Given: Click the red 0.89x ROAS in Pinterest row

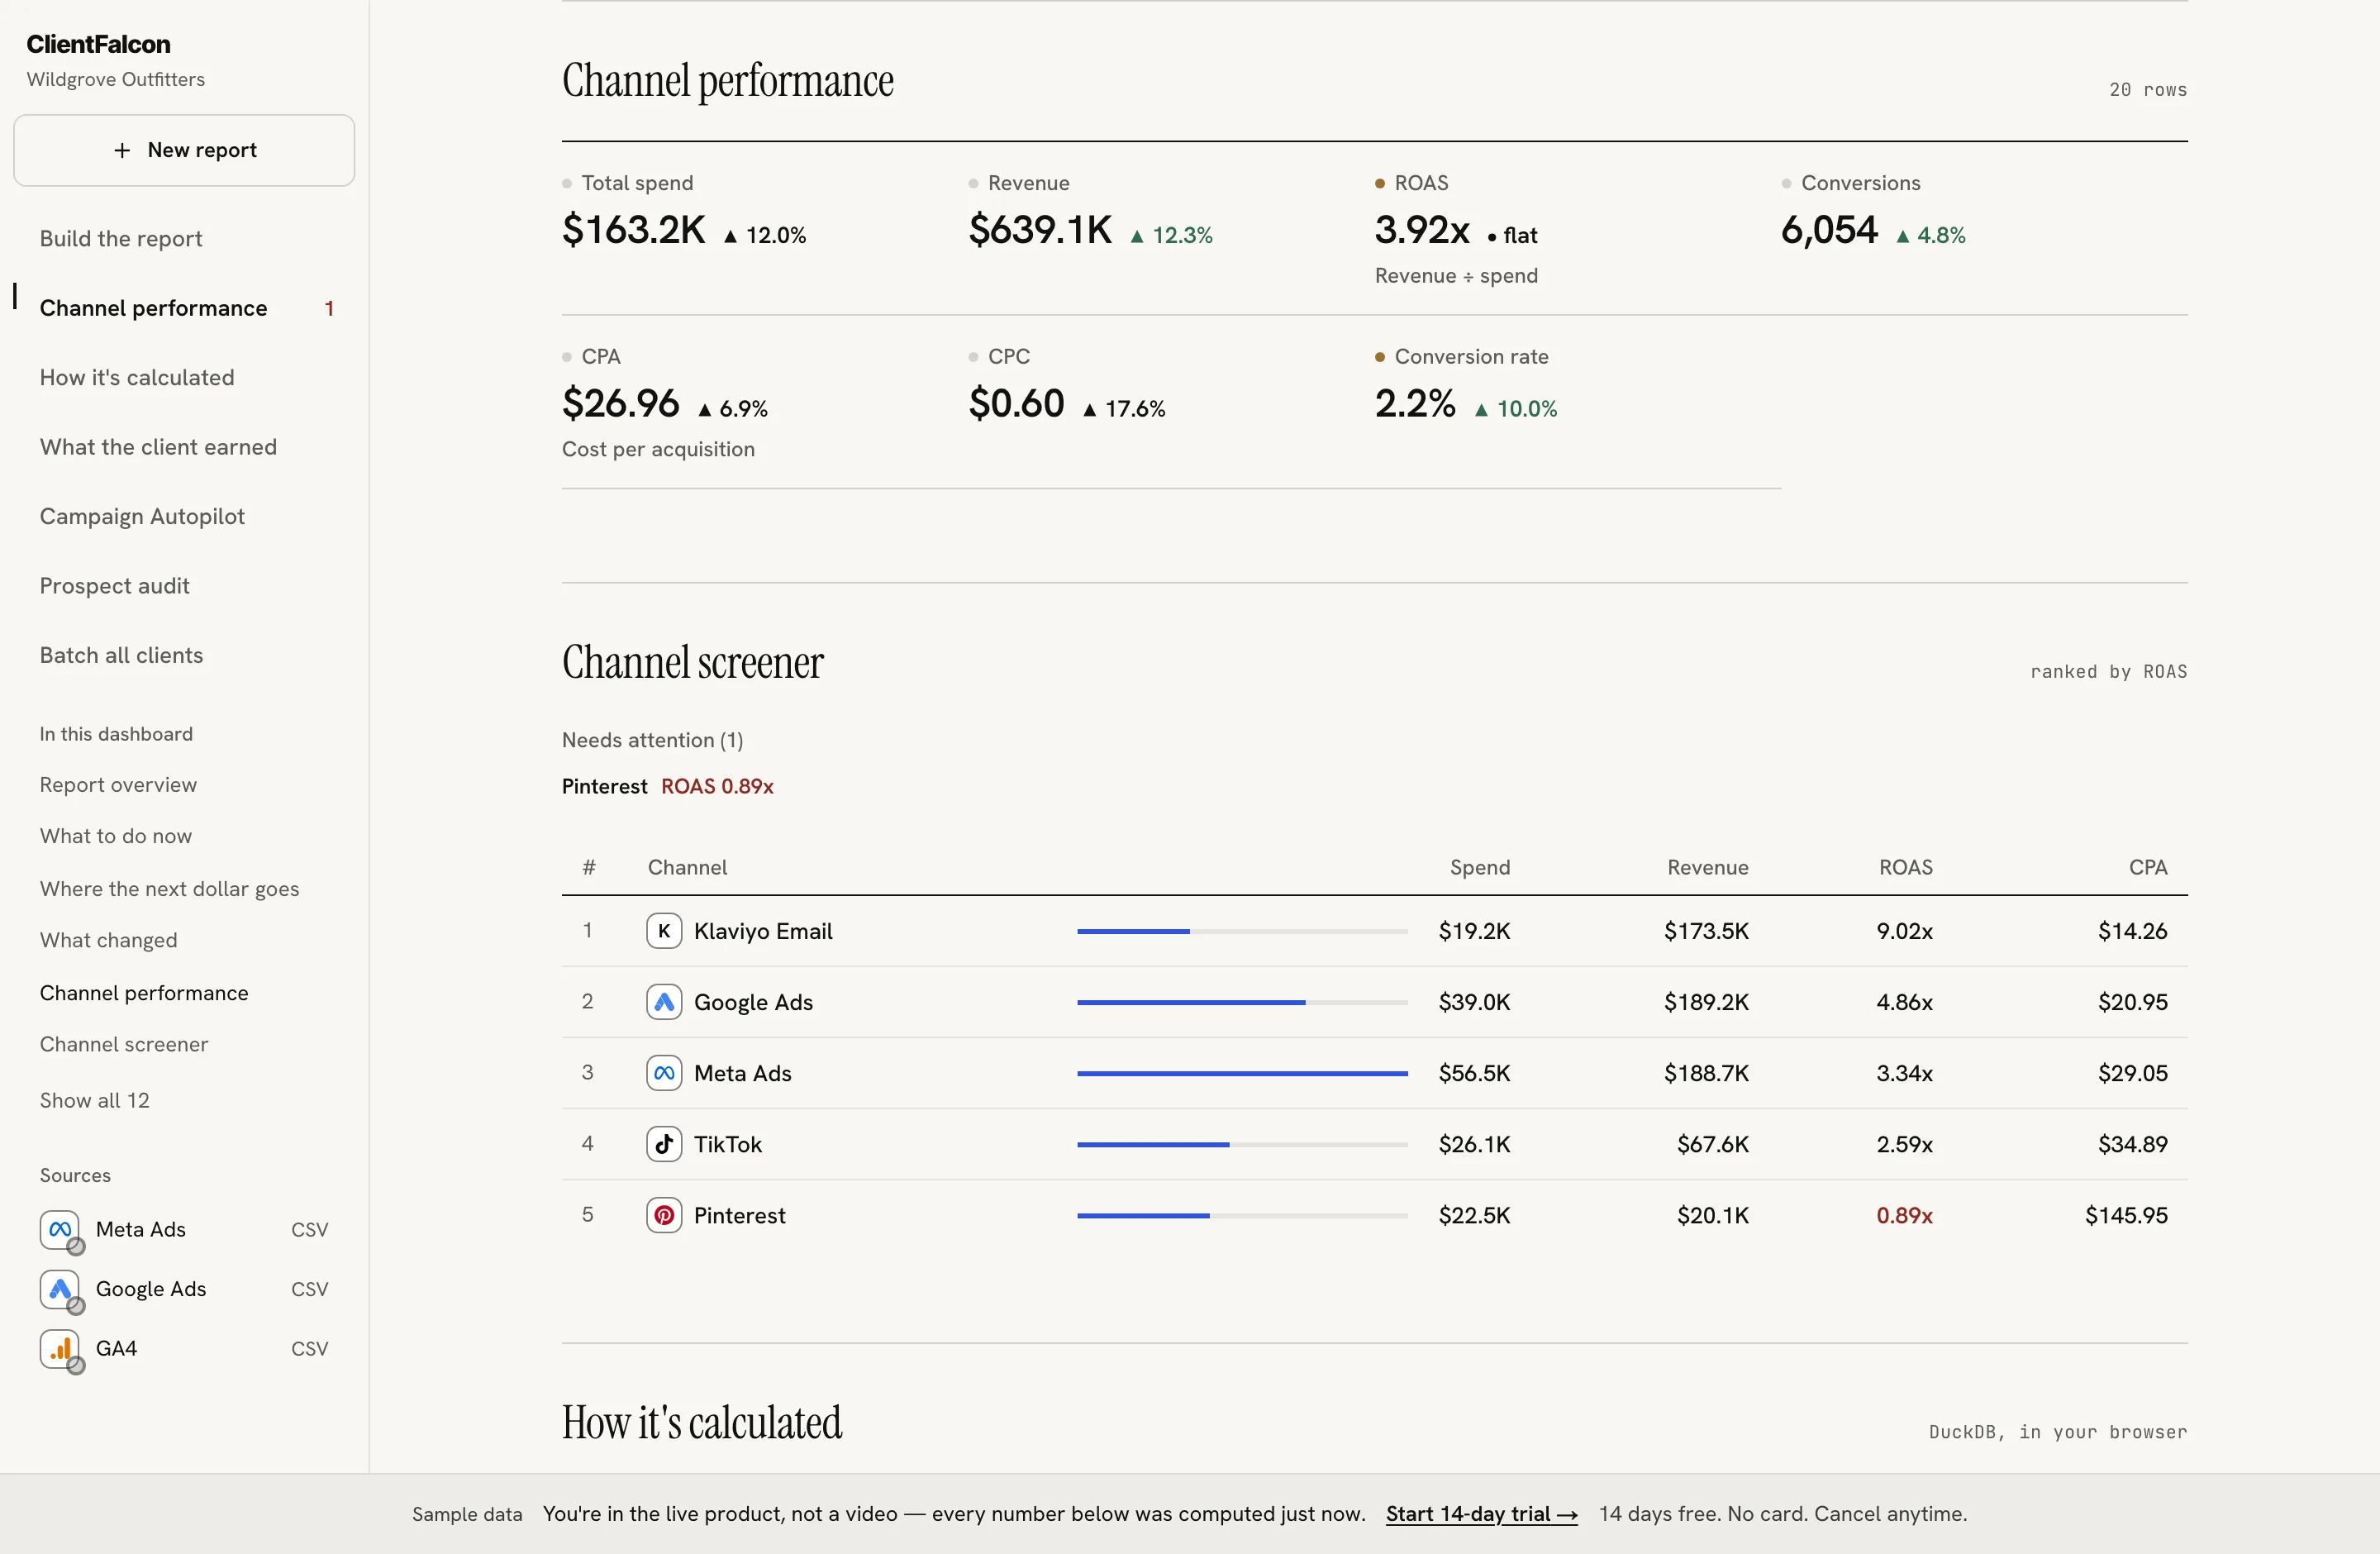Looking at the screenshot, I should click(1904, 1215).
